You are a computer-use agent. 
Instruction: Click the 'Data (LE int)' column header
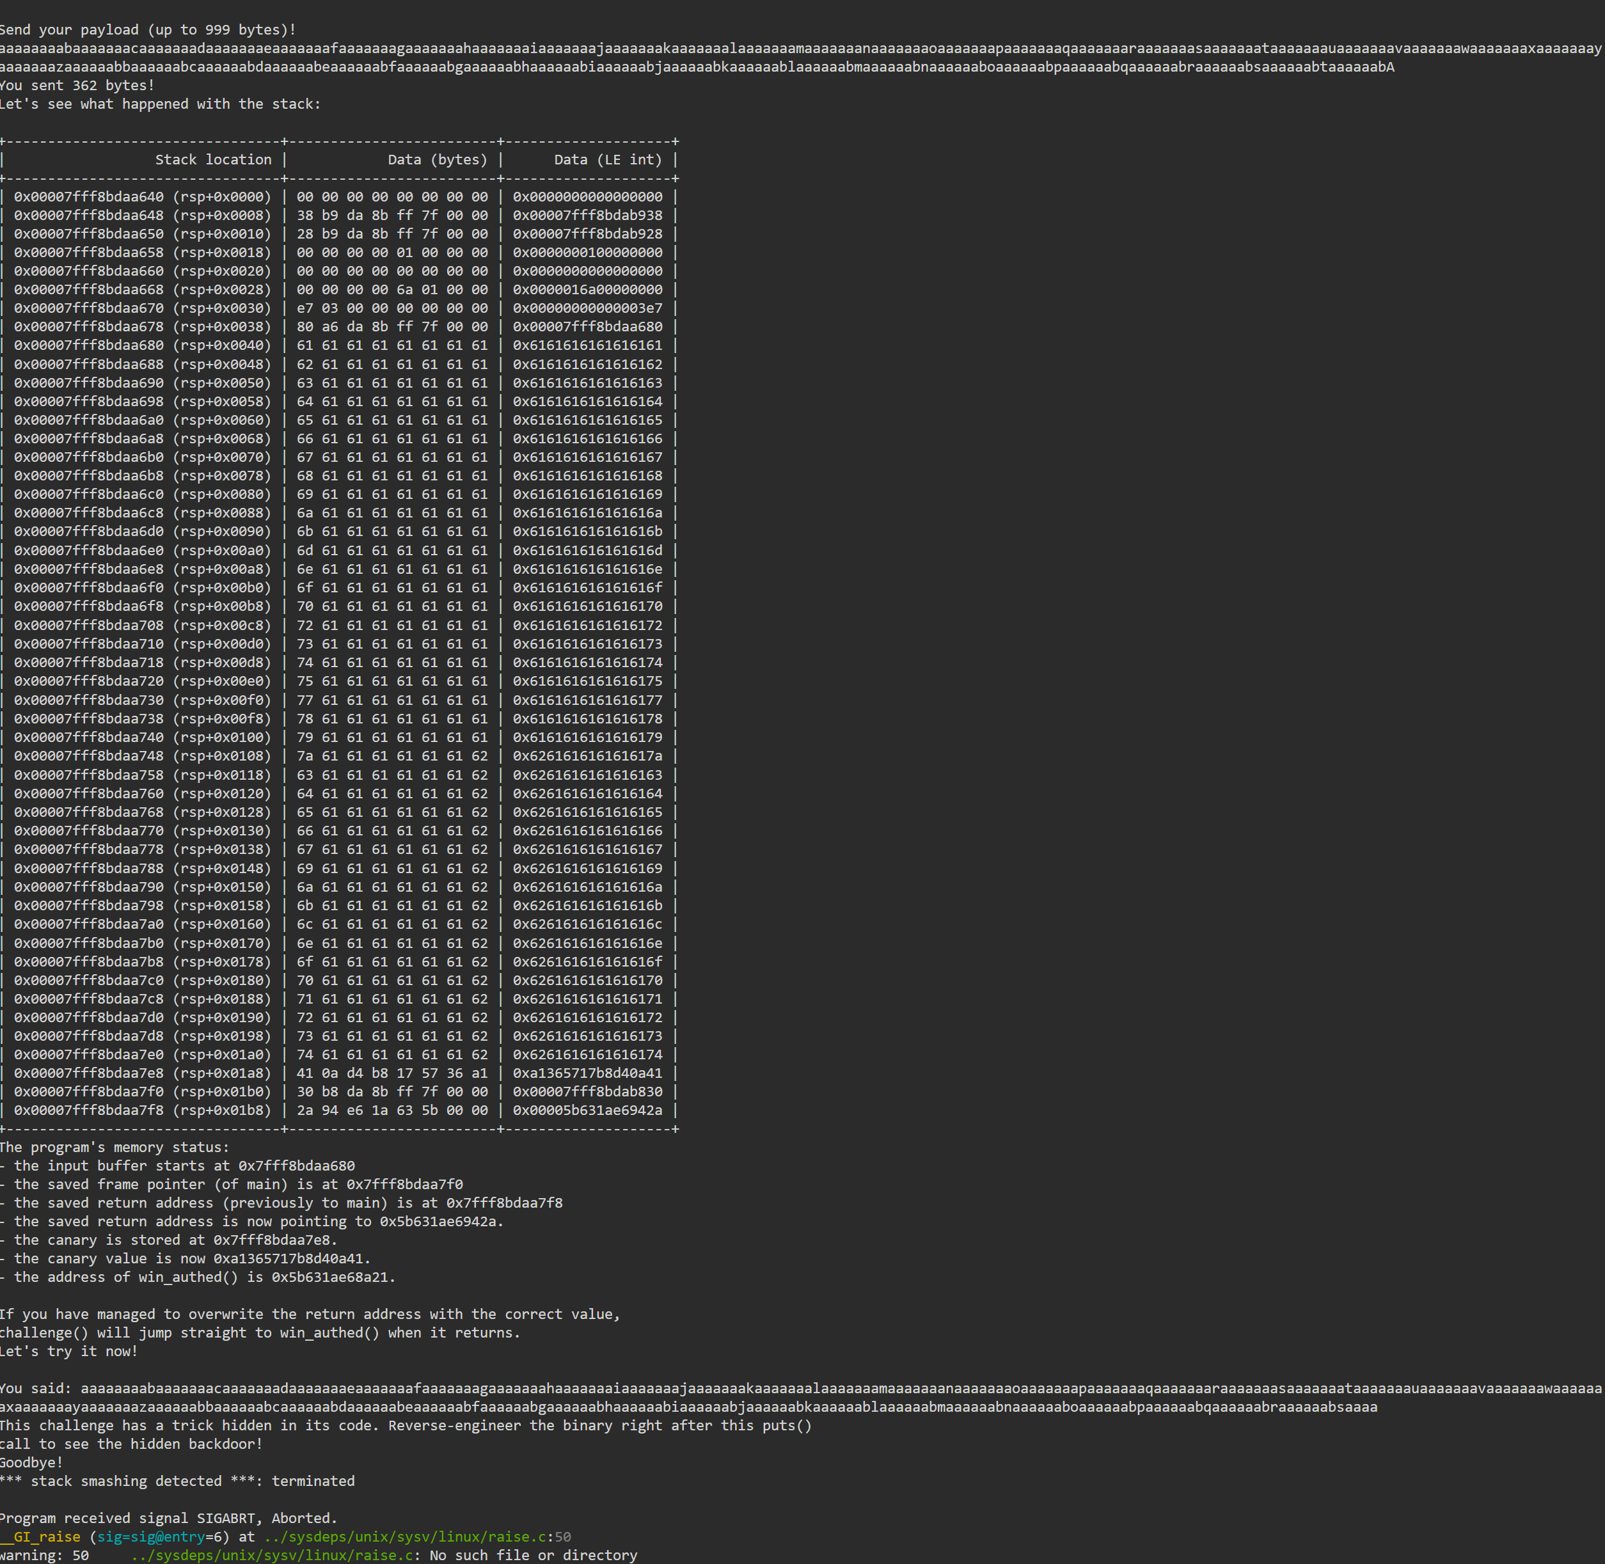click(x=608, y=160)
